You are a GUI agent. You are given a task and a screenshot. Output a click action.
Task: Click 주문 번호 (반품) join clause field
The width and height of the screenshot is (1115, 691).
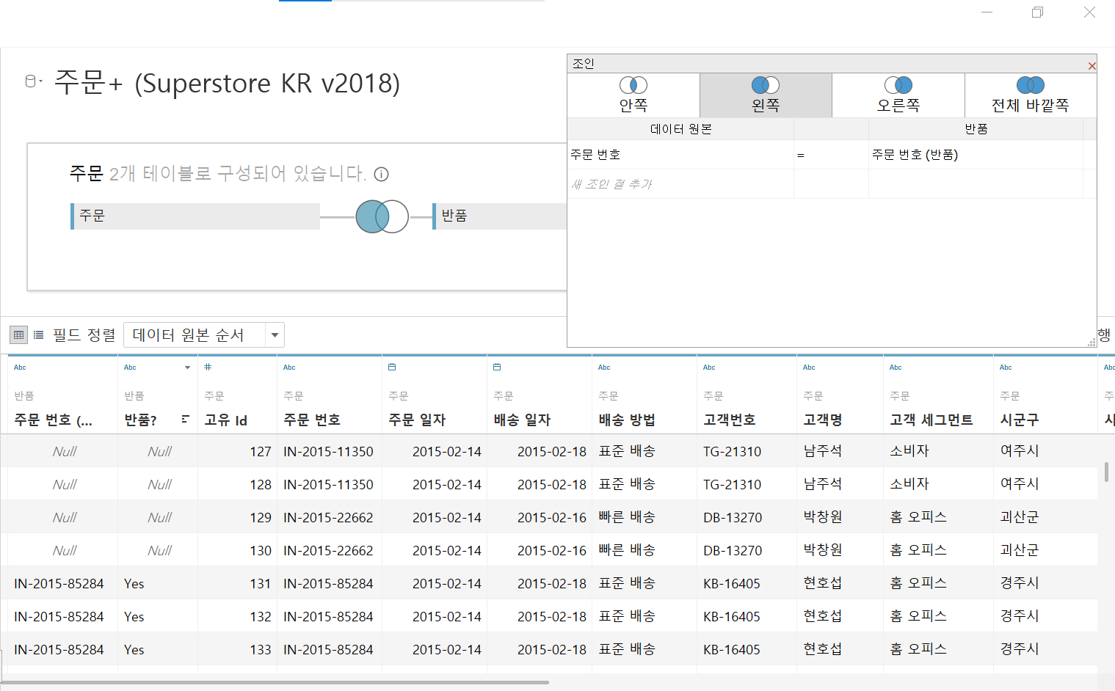[976, 155]
